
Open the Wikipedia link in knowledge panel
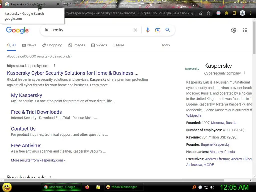pos(194,115)
